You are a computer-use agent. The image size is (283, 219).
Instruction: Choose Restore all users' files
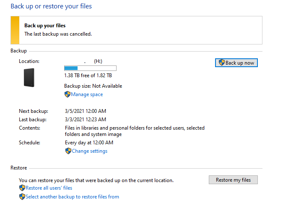(49, 188)
